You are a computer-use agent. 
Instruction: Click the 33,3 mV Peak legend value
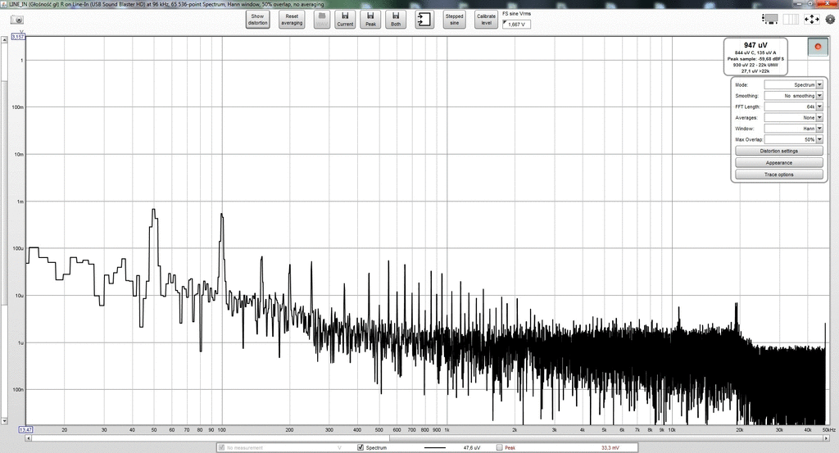click(x=610, y=447)
